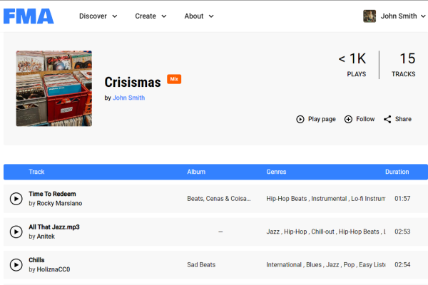Expand the About menu

point(199,16)
